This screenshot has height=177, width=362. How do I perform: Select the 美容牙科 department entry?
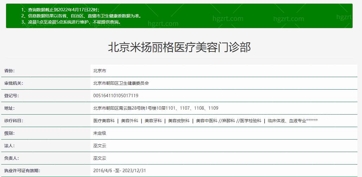click(x=153, y=121)
